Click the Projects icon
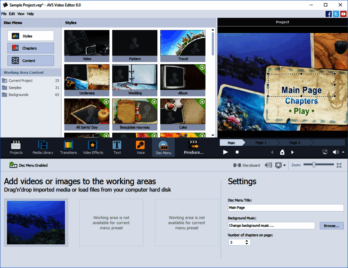The image size is (348, 268). tap(16, 147)
